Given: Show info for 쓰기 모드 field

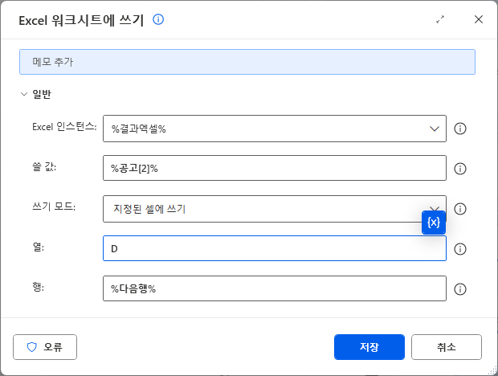Looking at the screenshot, I should point(460,209).
